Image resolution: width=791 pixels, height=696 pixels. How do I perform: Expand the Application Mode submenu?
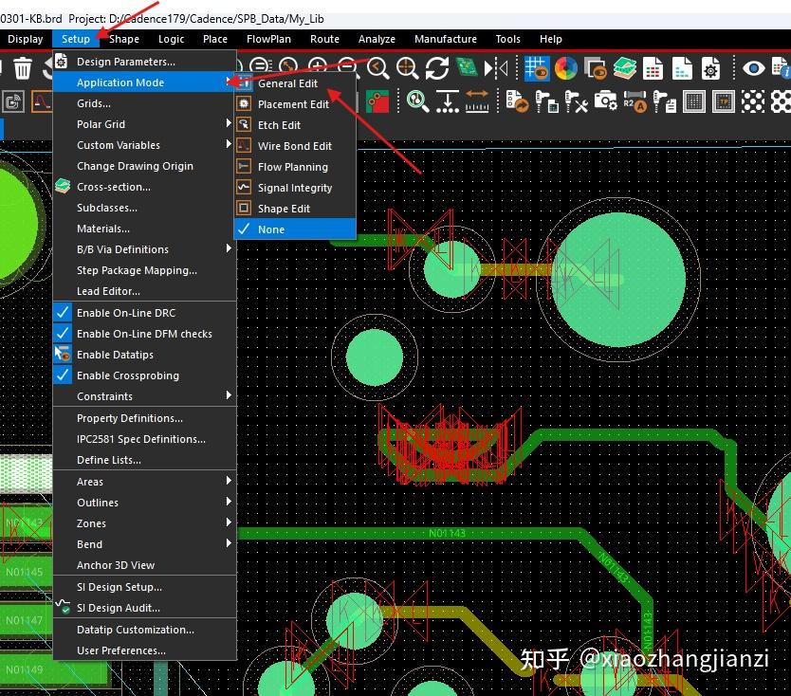pyautogui.click(x=144, y=82)
